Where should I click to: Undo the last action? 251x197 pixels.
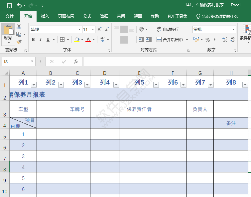[x=19, y=6]
